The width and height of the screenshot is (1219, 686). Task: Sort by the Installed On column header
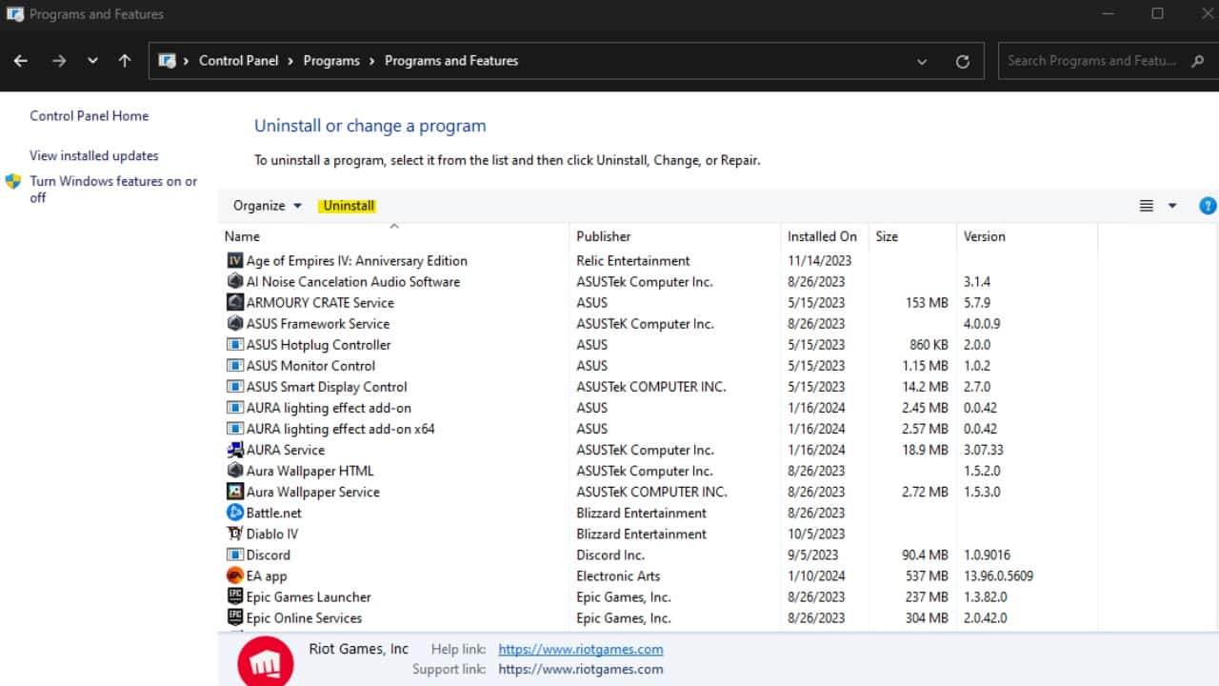[825, 236]
